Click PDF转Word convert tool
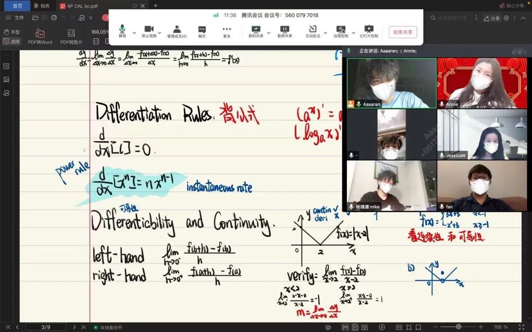The height and width of the screenshot is (332, 532). click(40, 36)
